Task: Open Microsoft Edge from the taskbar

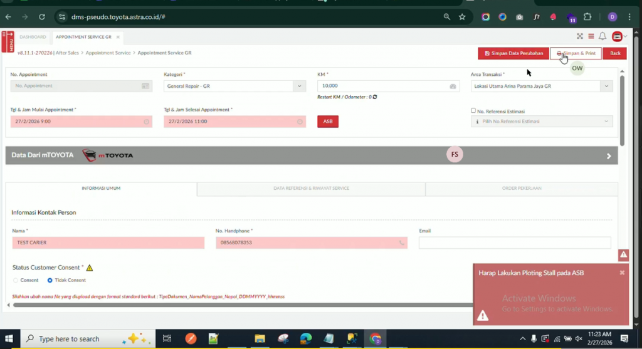Action: (305, 339)
